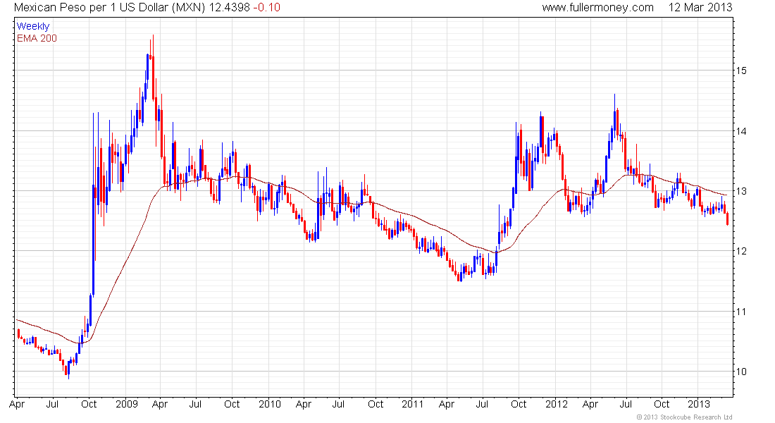Select the price axis label 12
This screenshot has height=423, width=775.
point(741,251)
